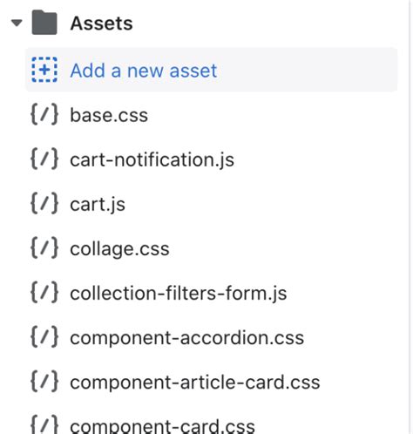Viewport: 413px width, 434px height.
Task: Select the Assets folder label
Action: [101, 24]
